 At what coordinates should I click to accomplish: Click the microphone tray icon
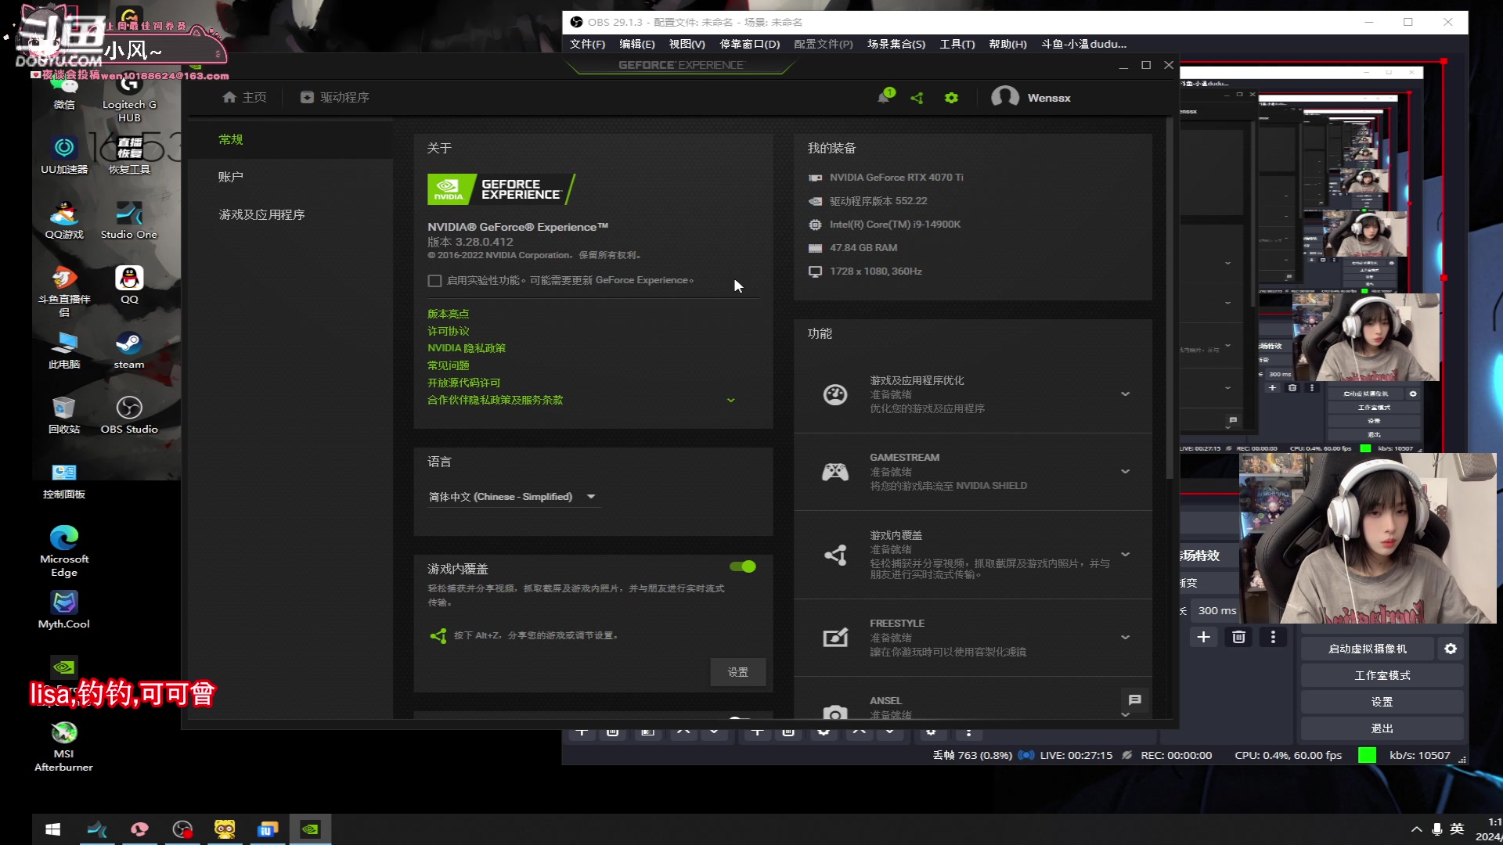coord(1437,829)
